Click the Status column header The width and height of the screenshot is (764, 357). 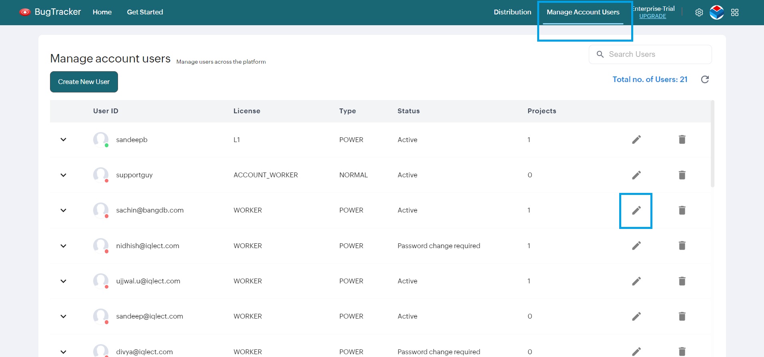[x=408, y=111]
